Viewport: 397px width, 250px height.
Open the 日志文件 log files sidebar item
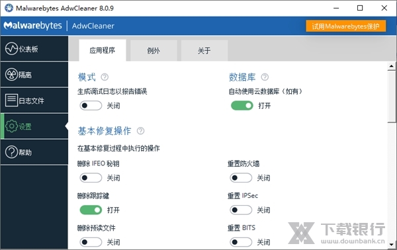point(34,101)
